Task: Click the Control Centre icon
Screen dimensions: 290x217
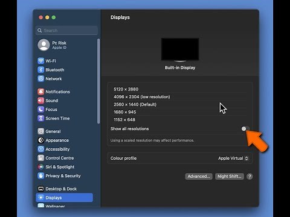Action: pyautogui.click(x=40, y=158)
